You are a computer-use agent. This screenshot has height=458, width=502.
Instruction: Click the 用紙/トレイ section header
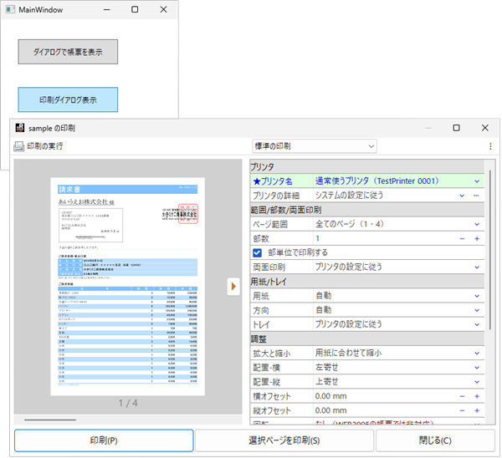click(x=367, y=282)
